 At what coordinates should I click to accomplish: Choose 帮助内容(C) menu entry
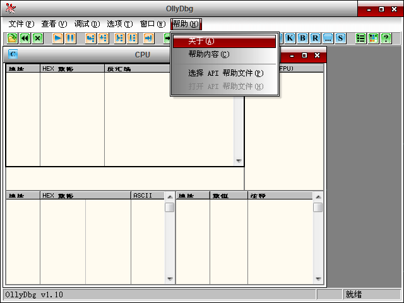(x=225, y=54)
